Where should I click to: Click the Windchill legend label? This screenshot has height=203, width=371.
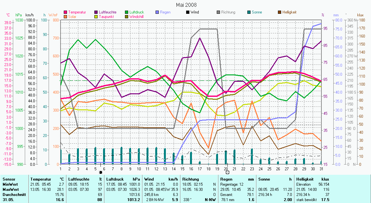click(x=137, y=16)
